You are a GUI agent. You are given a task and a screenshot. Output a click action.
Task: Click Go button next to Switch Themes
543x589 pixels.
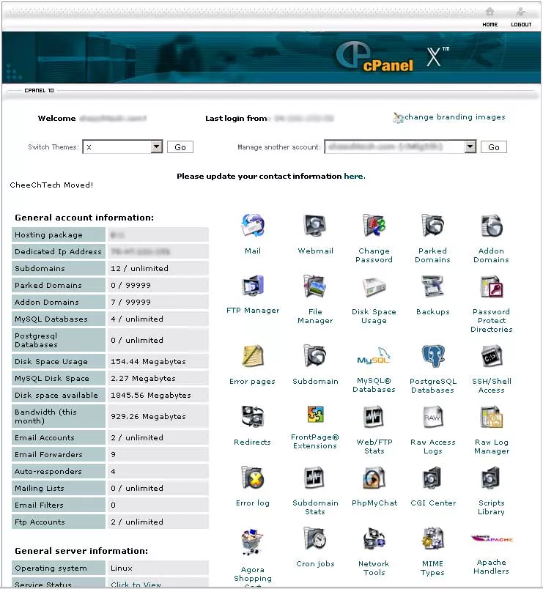click(180, 147)
